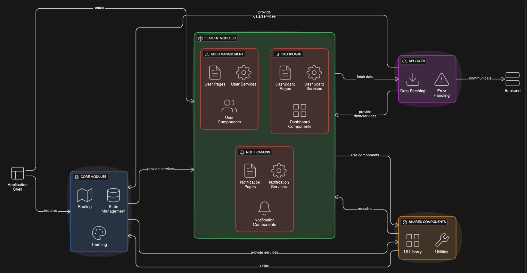This screenshot has height=273, width=527.
Task: Select the Dashboard Components grid icon
Action: pos(300,111)
